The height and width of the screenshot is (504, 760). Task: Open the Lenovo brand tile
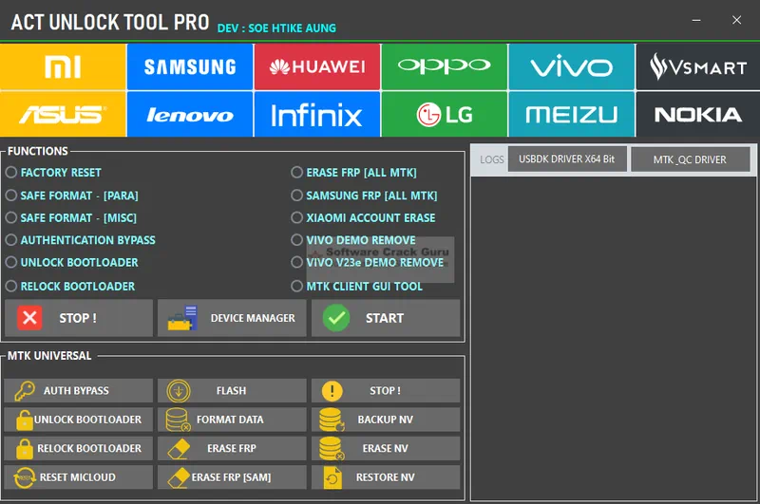(190, 114)
